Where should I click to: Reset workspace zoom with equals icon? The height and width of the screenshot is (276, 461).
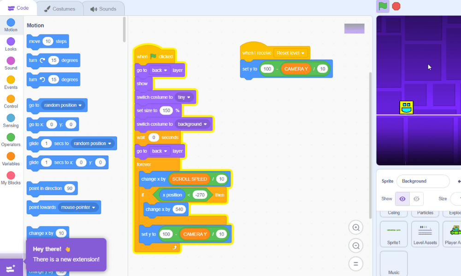[356, 264]
